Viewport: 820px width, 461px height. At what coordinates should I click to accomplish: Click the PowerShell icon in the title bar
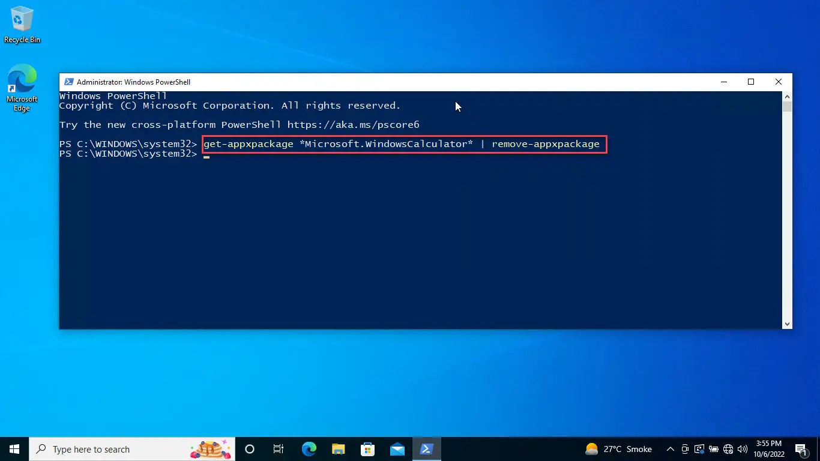click(x=68, y=82)
